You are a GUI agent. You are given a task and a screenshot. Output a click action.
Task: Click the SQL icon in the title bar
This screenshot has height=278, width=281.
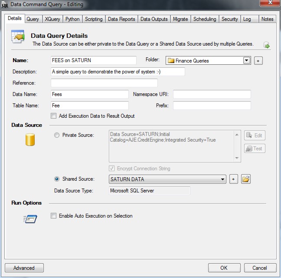(x=5, y=5)
